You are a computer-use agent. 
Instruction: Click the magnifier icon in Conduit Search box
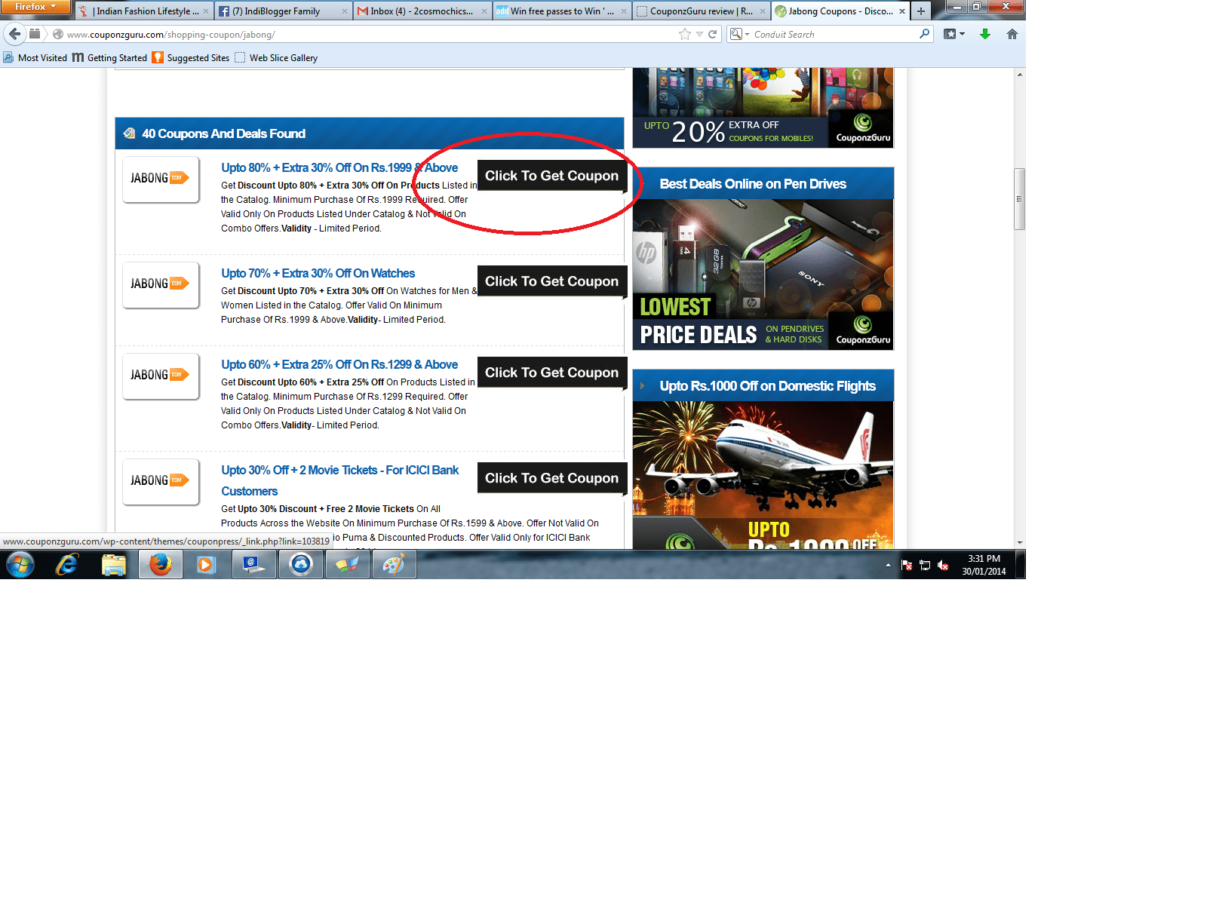tap(924, 34)
